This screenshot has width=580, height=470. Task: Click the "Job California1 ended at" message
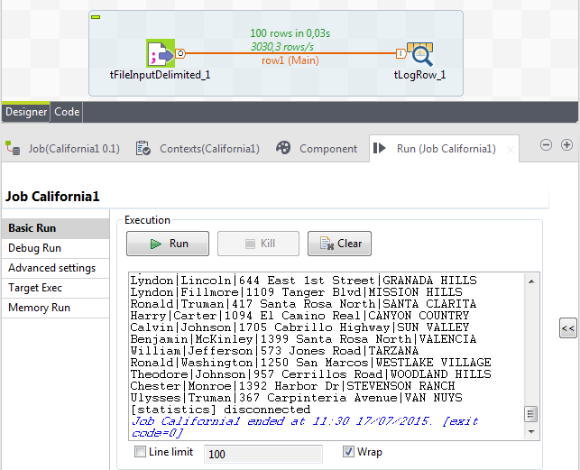305,427
